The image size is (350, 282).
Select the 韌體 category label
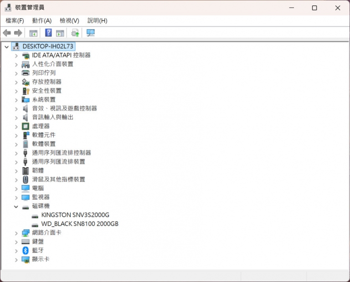38,170
